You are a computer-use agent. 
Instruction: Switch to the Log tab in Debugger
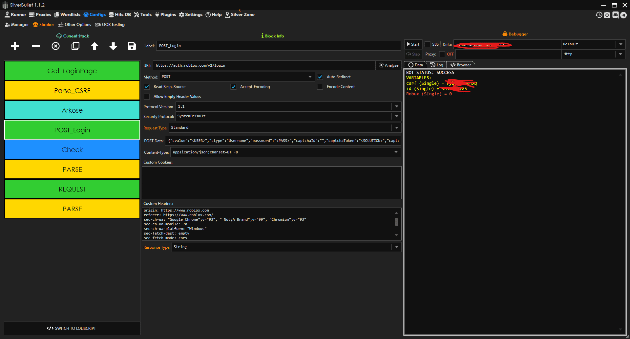437,65
